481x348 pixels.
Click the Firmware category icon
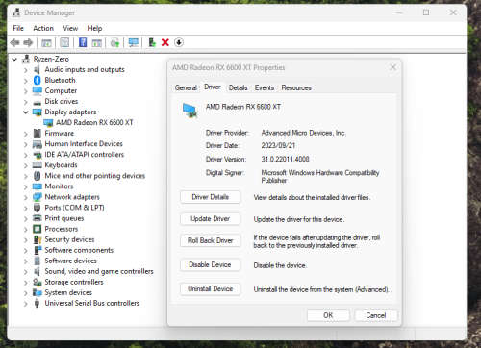[38, 134]
